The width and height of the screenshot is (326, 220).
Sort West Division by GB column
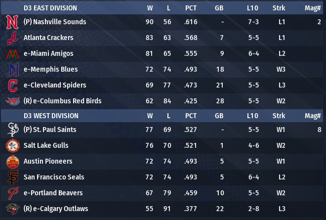219,116
